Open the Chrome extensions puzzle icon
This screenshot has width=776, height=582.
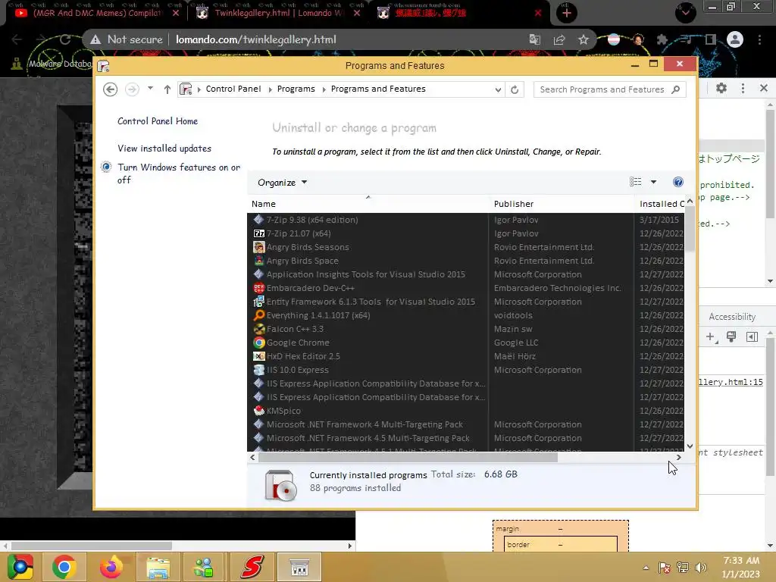pos(662,39)
